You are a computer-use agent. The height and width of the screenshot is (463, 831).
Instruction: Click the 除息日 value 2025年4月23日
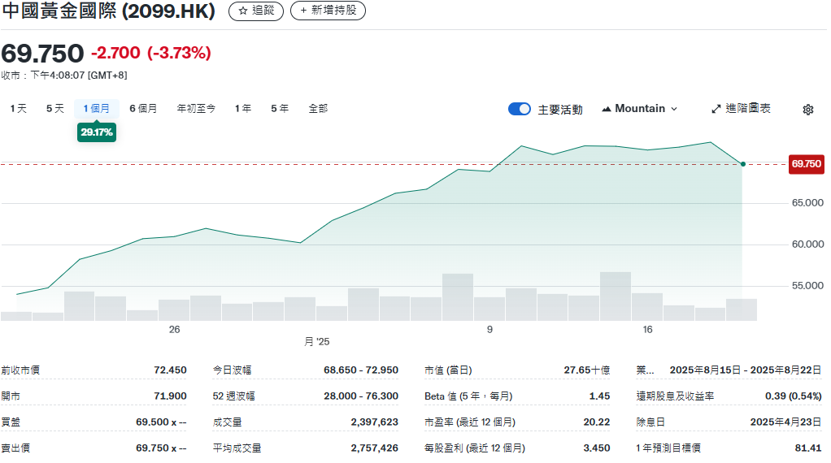pyautogui.click(x=786, y=422)
